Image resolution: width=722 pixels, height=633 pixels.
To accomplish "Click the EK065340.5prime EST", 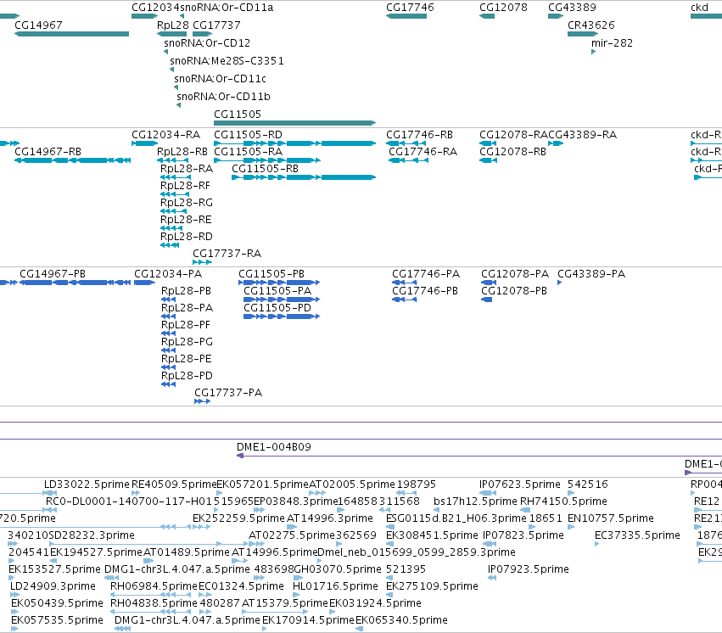I will [359, 629].
